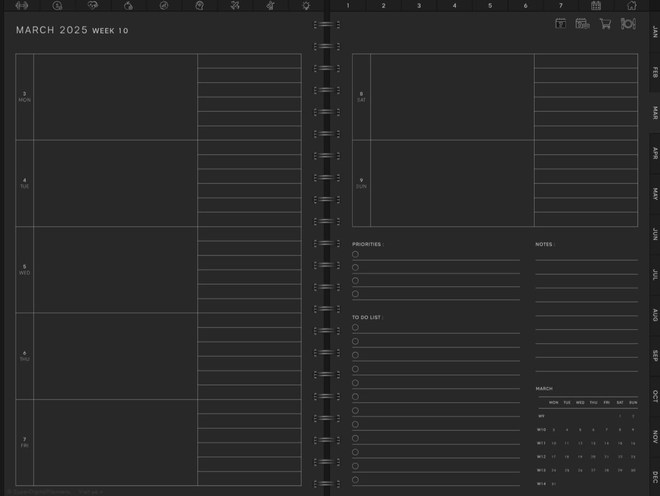660x496 pixels.
Task: Go to the home icon
Action: 631,6
